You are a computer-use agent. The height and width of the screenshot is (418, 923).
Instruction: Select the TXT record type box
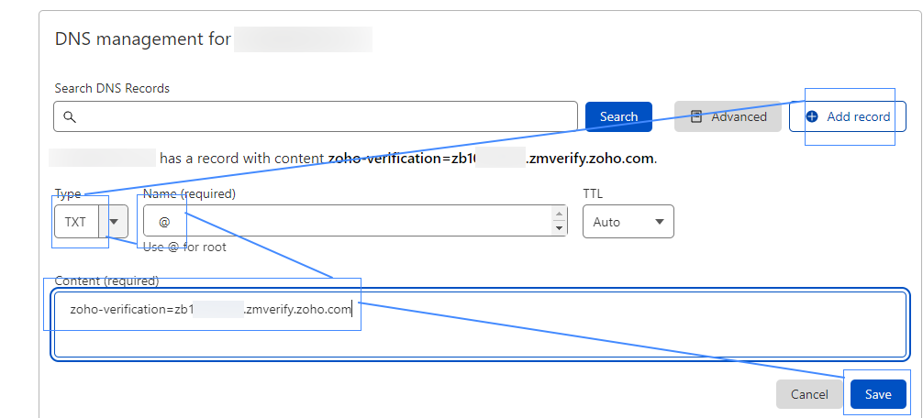pyautogui.click(x=76, y=222)
